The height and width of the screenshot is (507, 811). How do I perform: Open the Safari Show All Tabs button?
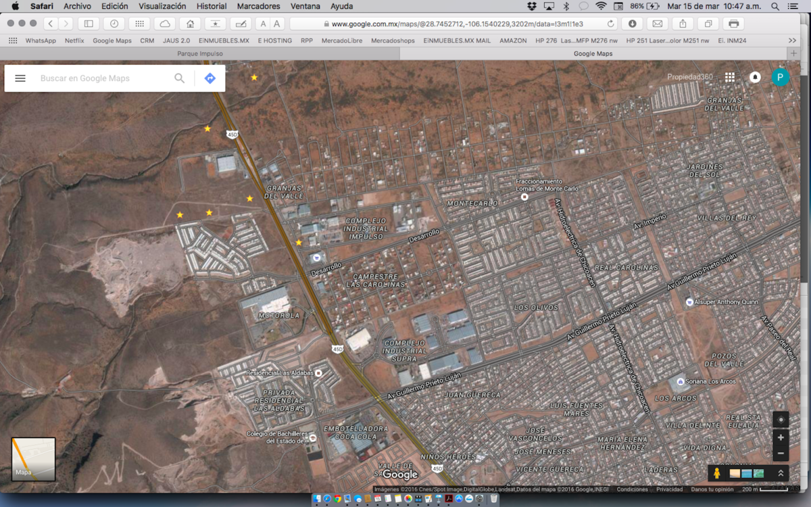pos(708,24)
